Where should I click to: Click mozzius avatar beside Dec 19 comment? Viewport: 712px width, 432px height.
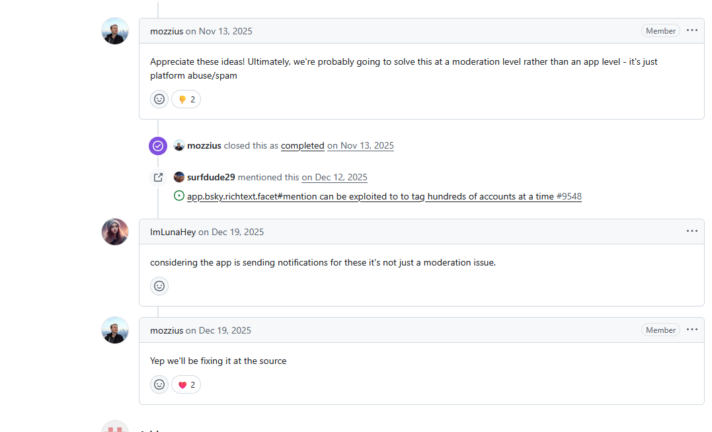[115, 330]
